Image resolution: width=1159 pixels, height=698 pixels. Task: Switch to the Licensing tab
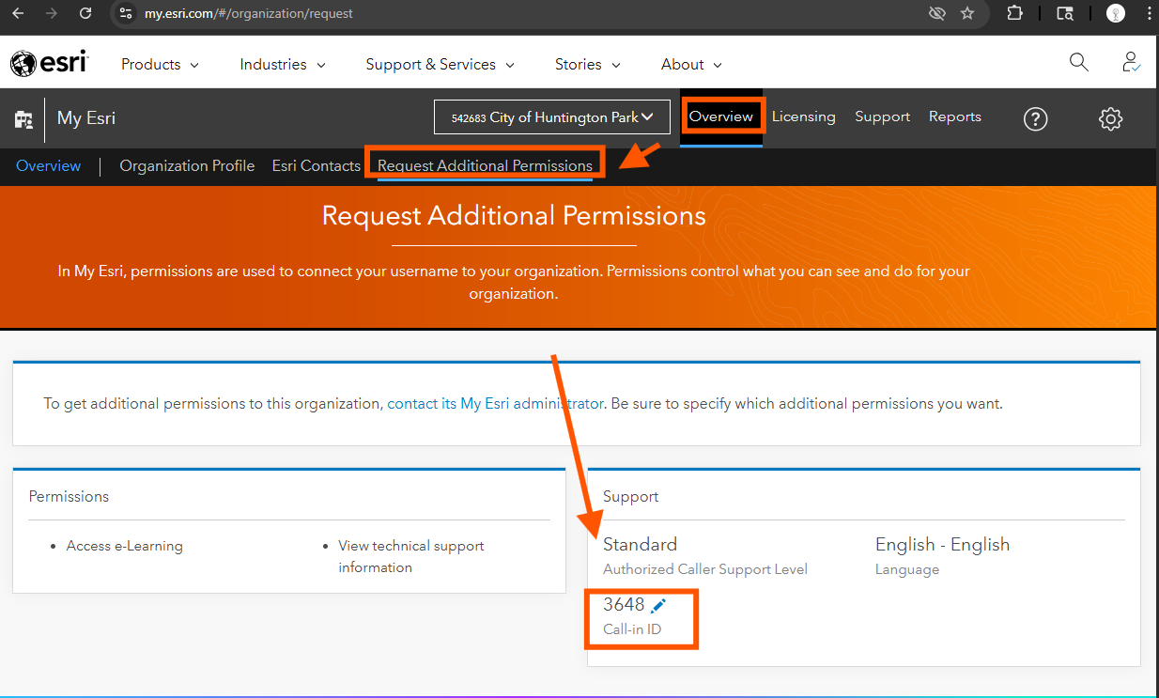pyautogui.click(x=803, y=116)
